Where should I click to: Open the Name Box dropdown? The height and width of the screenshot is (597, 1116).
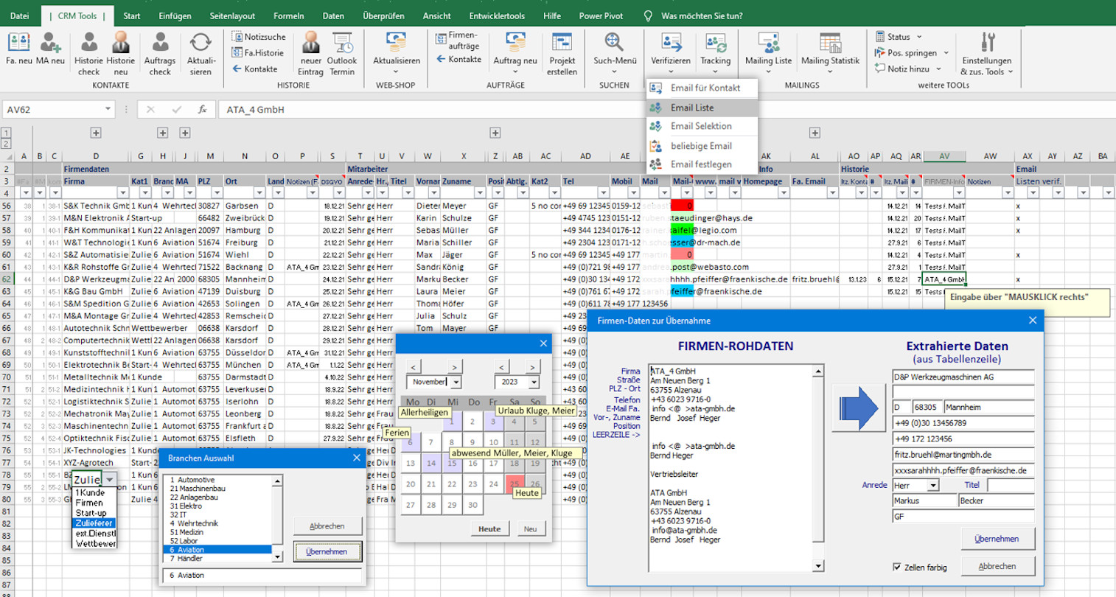pyautogui.click(x=108, y=109)
